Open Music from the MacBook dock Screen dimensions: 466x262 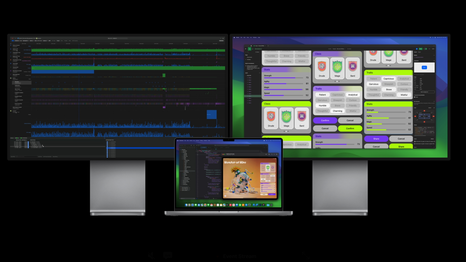[x=231, y=205]
